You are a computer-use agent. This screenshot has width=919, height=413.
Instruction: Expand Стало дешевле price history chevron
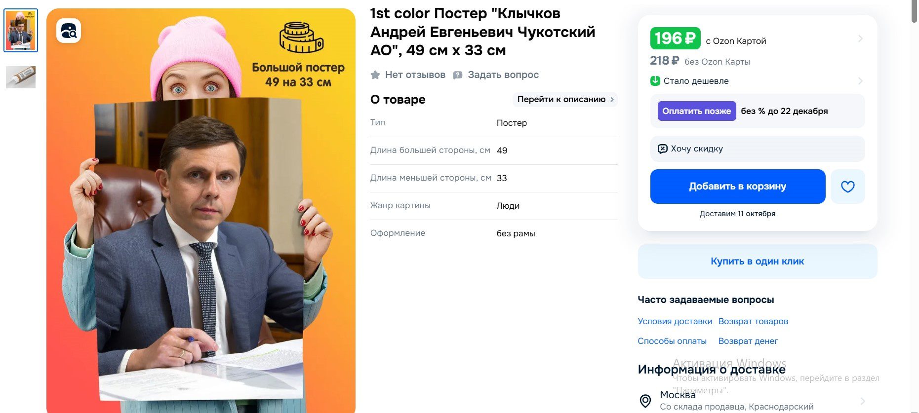(860, 81)
